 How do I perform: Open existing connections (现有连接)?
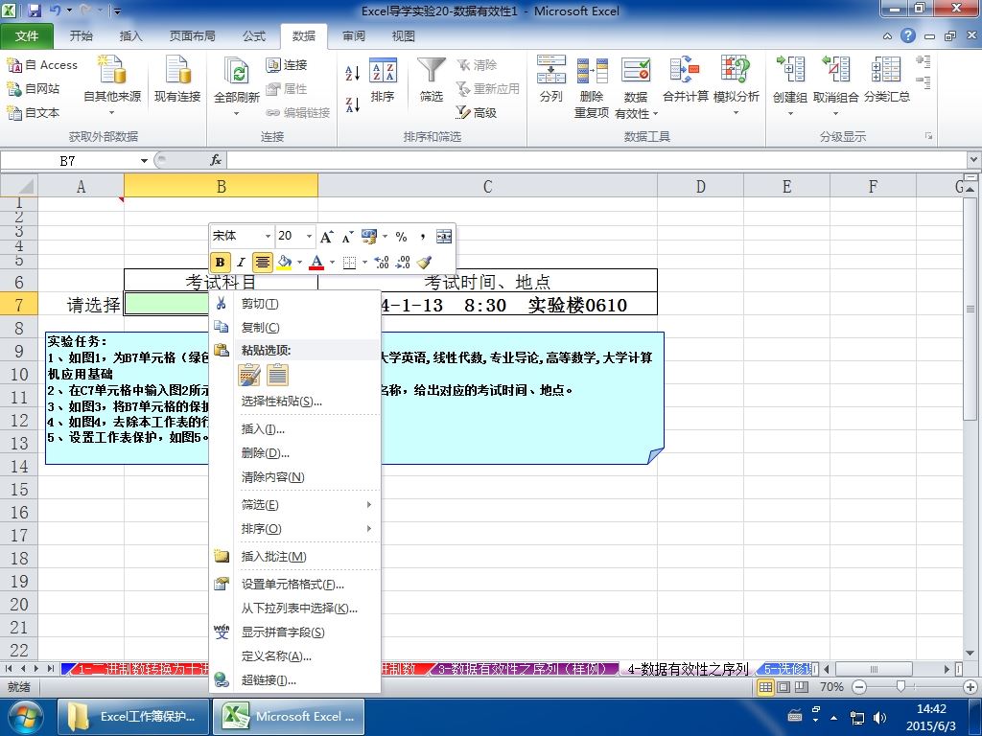click(x=177, y=79)
